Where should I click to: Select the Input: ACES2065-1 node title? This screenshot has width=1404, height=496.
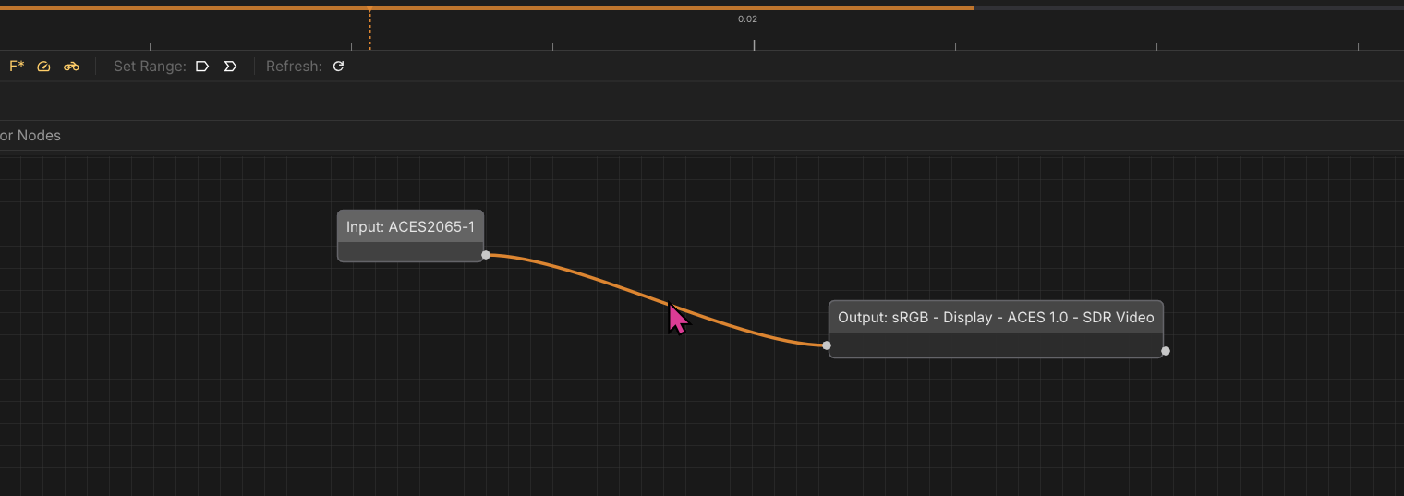click(410, 226)
